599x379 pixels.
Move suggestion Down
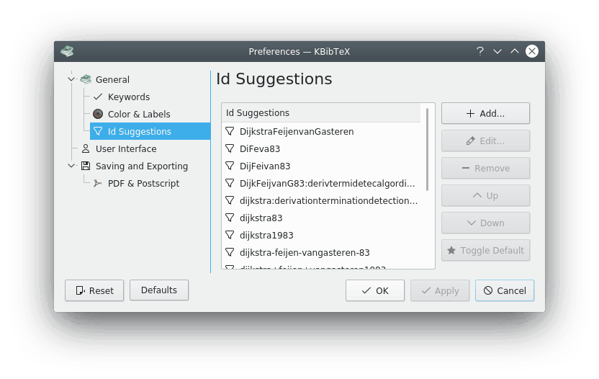[485, 223]
